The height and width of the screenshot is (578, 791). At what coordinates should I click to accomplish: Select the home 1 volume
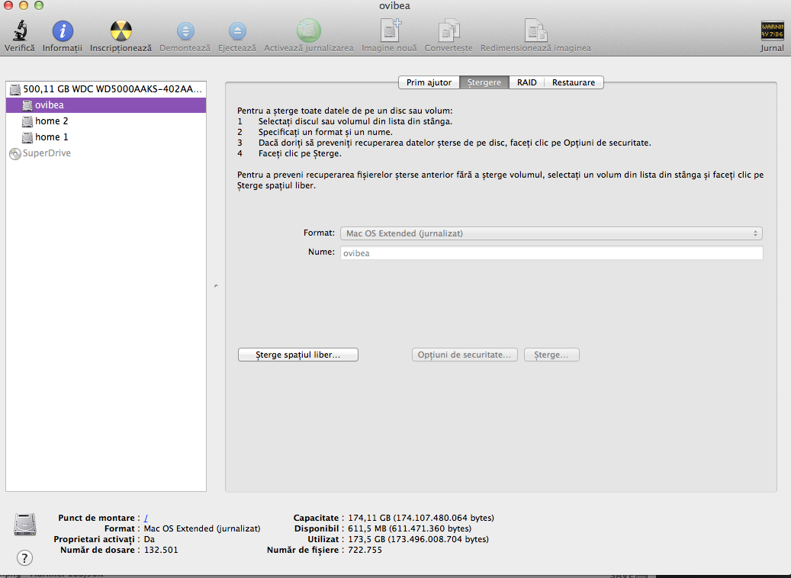pyautogui.click(x=106, y=137)
